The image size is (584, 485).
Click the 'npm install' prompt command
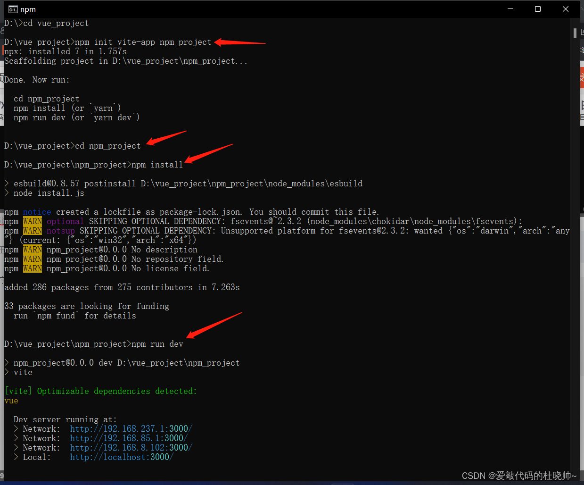coord(157,165)
